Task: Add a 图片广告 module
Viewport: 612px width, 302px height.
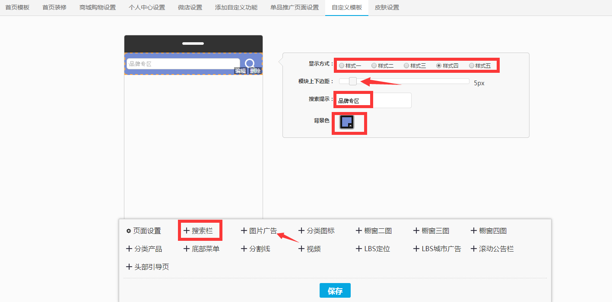Action: (x=259, y=231)
